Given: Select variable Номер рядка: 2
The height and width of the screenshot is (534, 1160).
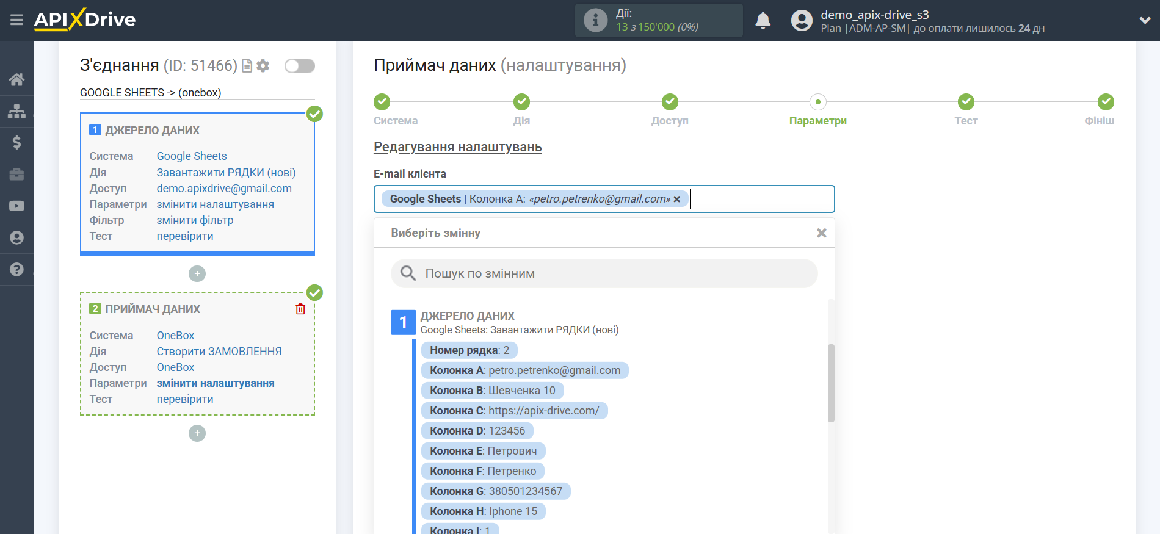Looking at the screenshot, I should click(x=469, y=350).
